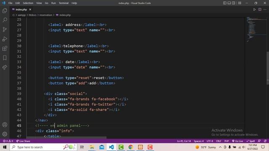Screen dimensions: 269x151
Task: Show hidden system tray icons
Action: click(220, 147)
